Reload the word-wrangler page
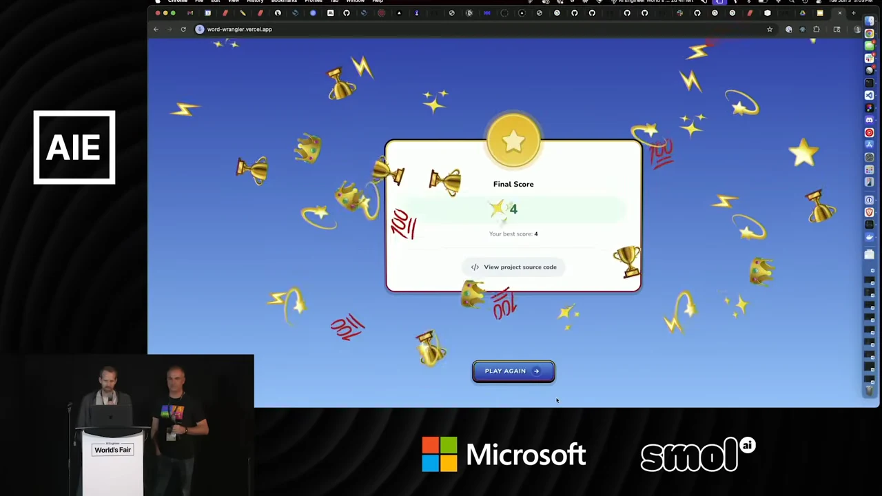This screenshot has width=882, height=496. point(183,30)
